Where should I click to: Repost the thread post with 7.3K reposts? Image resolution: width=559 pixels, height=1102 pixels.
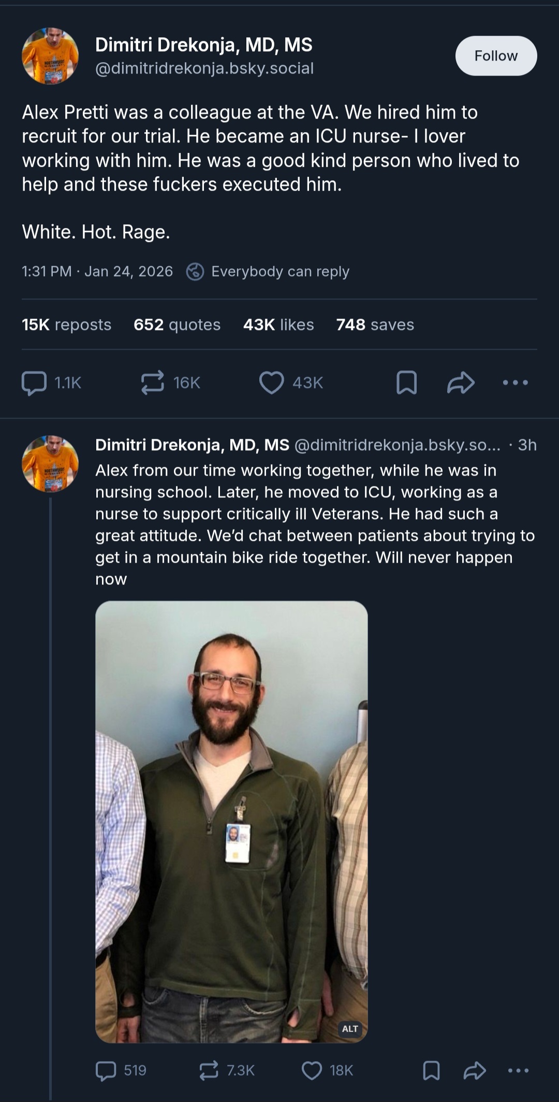(x=209, y=1070)
